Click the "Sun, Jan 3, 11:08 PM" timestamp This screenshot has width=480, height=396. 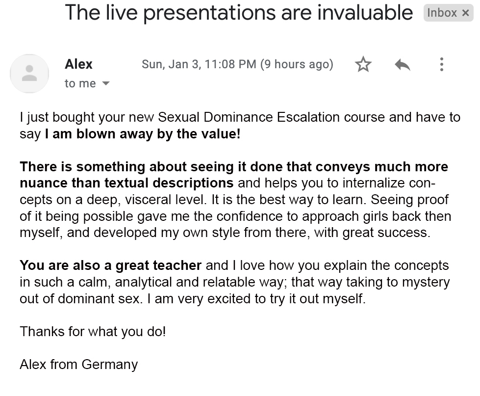pos(199,64)
